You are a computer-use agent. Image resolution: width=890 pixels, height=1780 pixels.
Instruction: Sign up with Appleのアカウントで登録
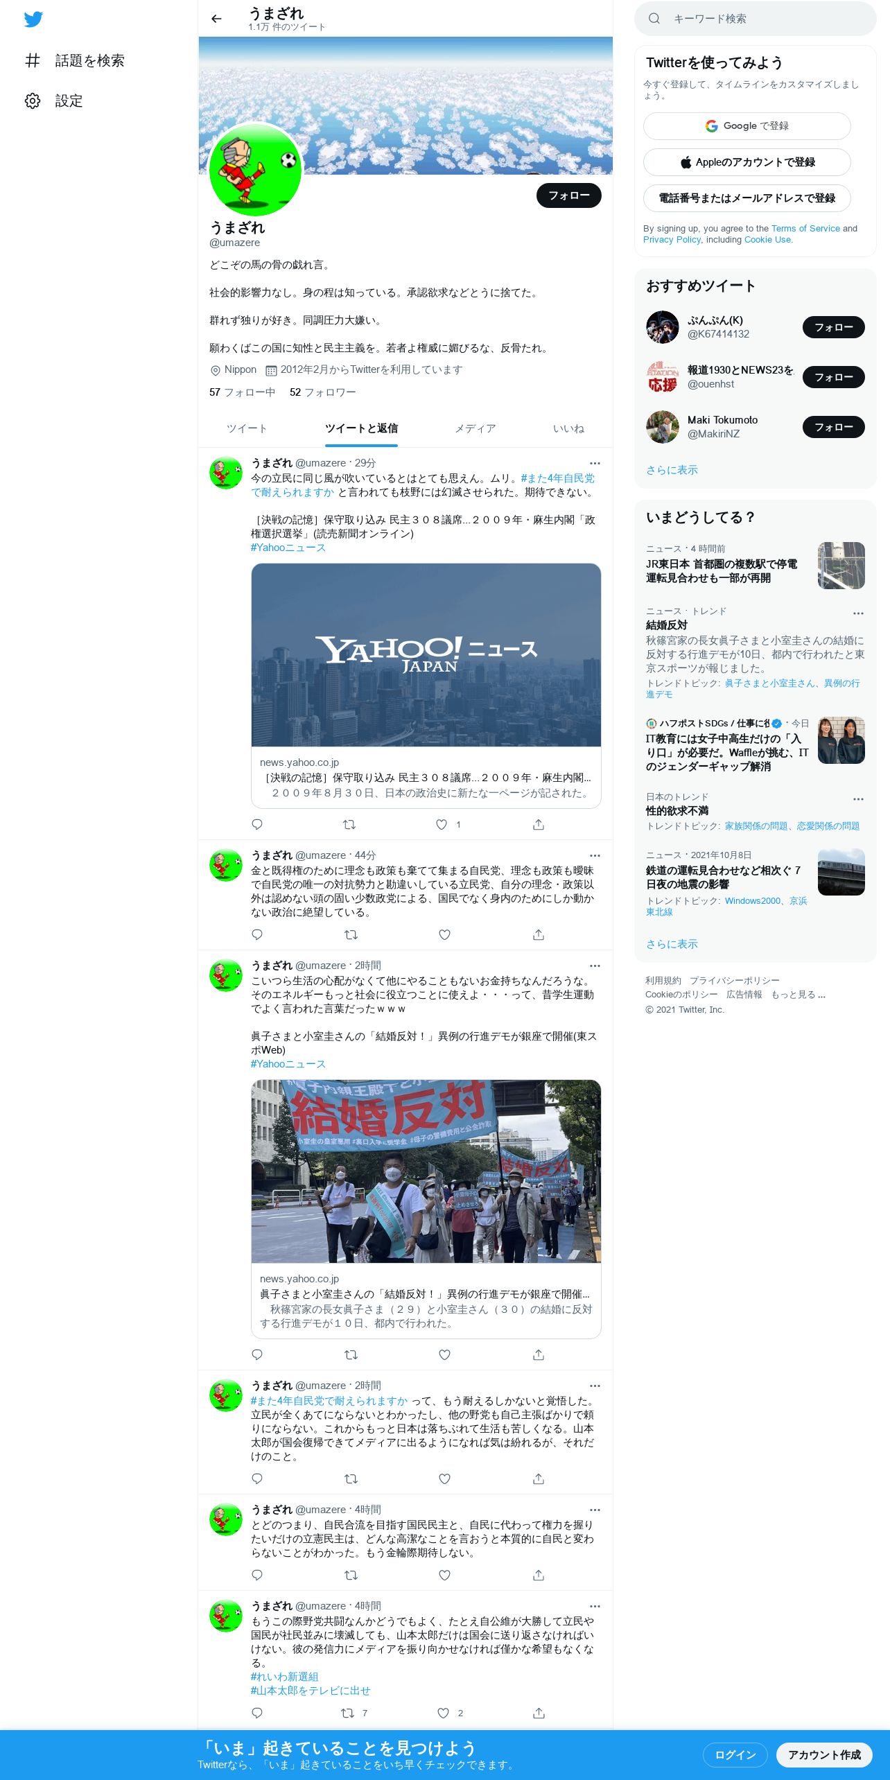click(x=747, y=162)
